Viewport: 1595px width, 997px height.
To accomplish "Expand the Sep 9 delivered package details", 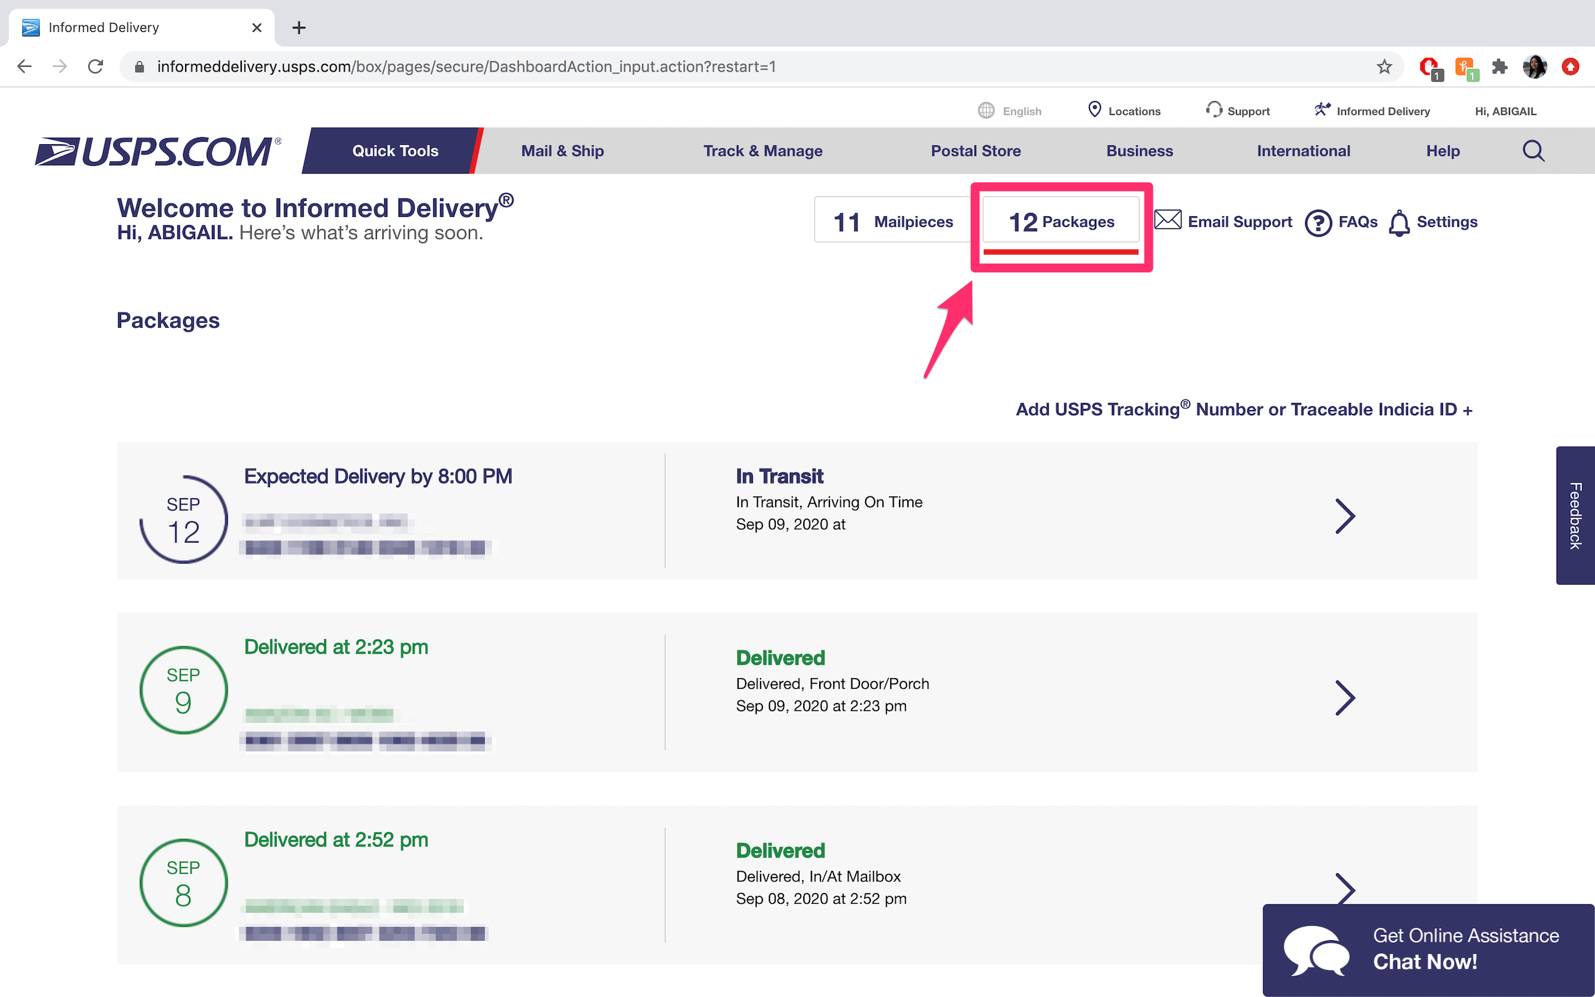I will pyautogui.click(x=1344, y=698).
